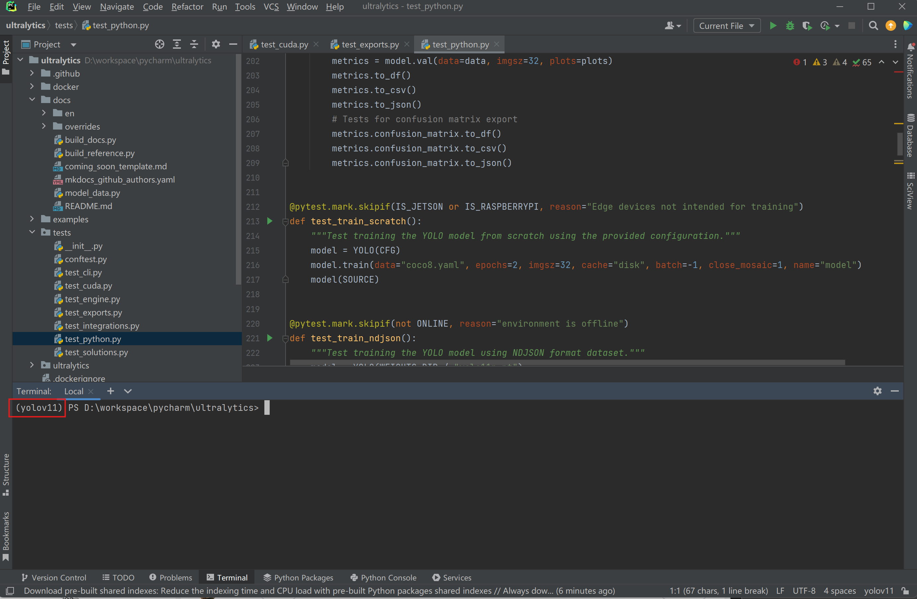Click the stop execution square button
917x599 pixels.
point(851,26)
